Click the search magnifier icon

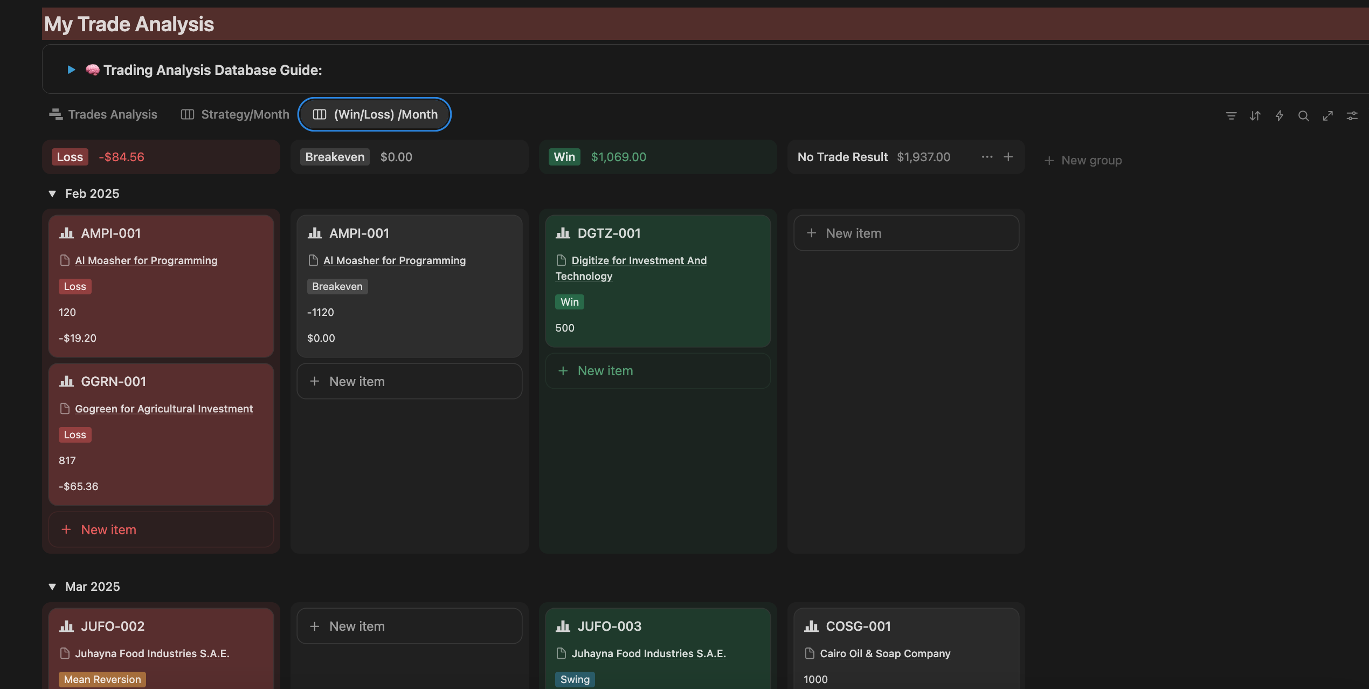coord(1304,115)
